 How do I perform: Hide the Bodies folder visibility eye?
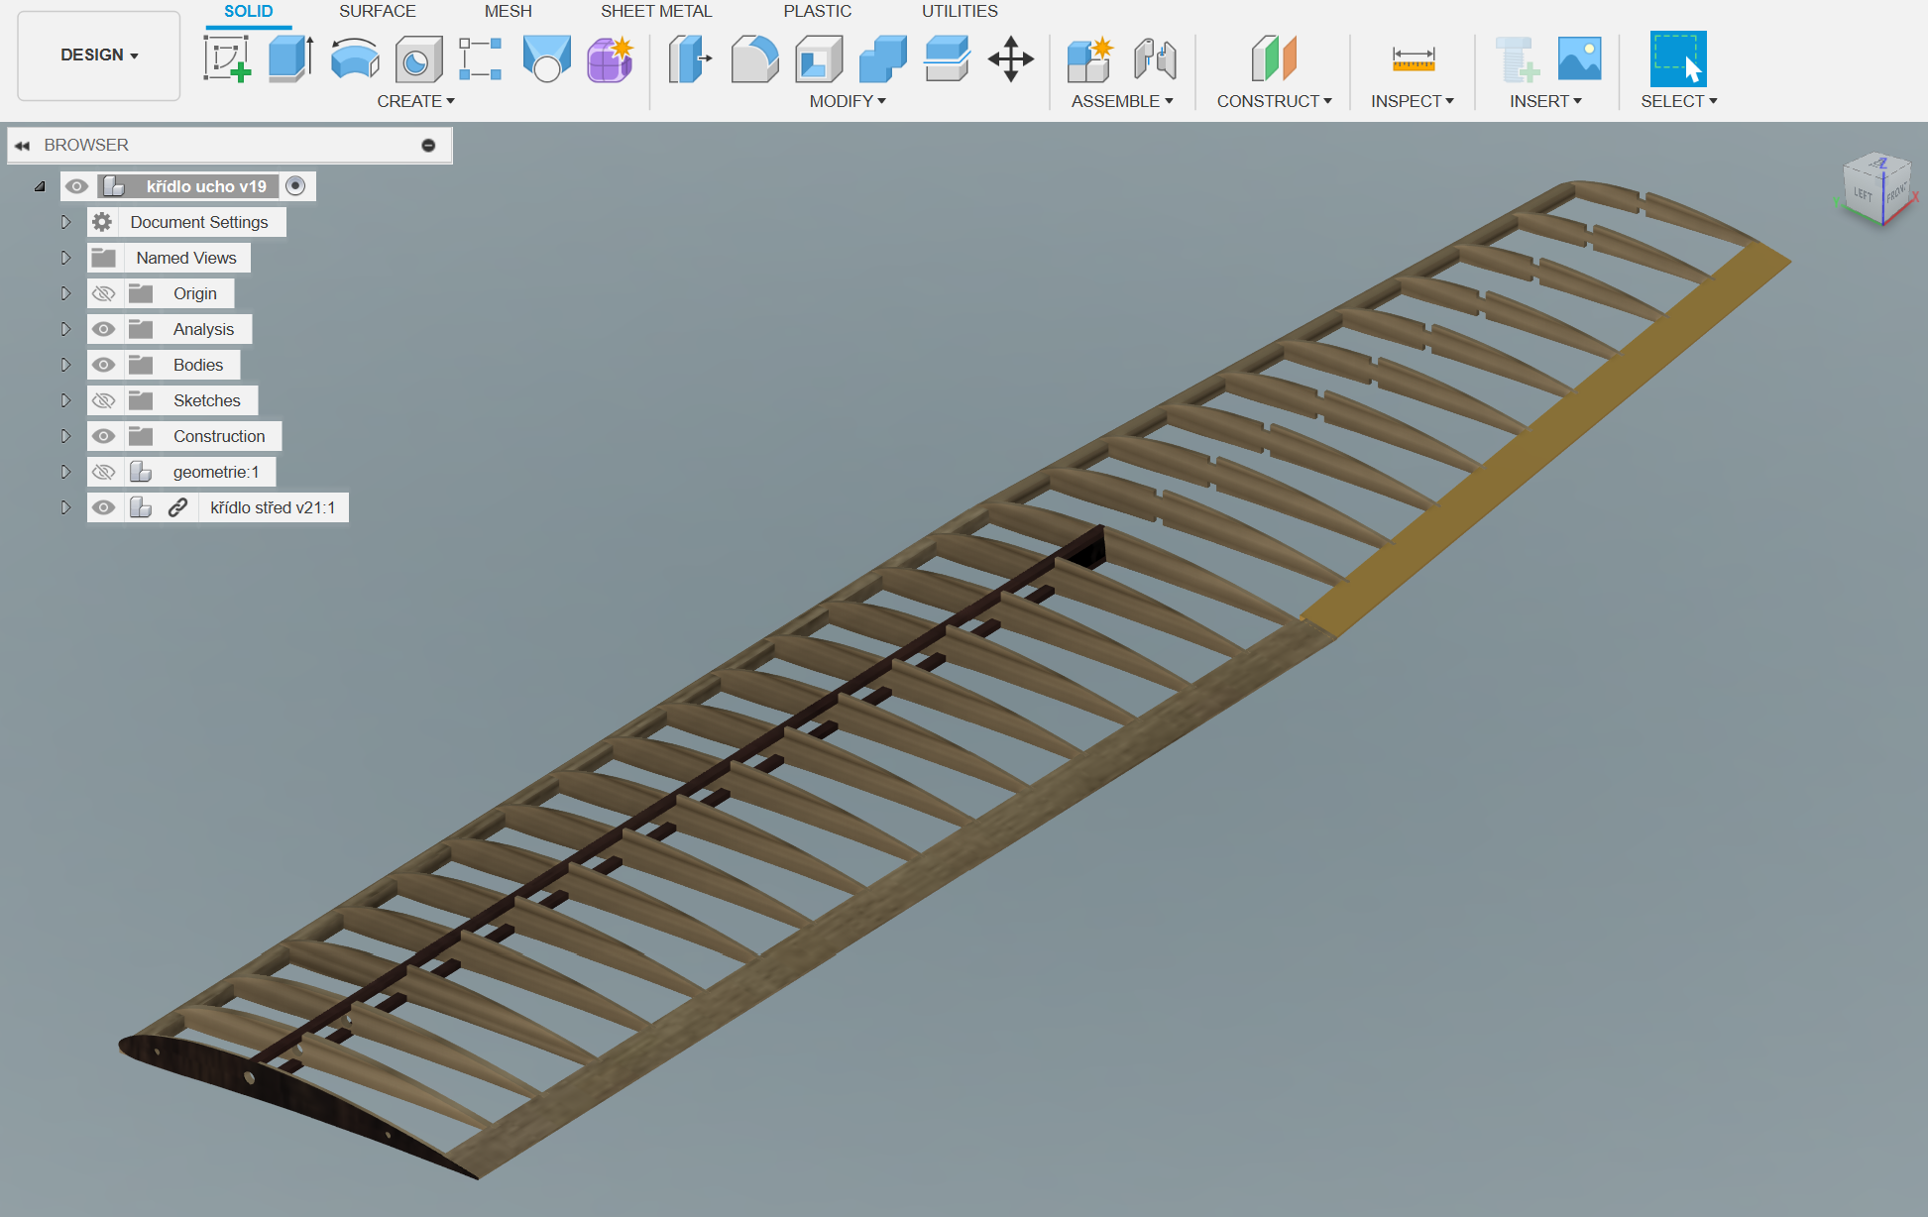pyautogui.click(x=103, y=365)
